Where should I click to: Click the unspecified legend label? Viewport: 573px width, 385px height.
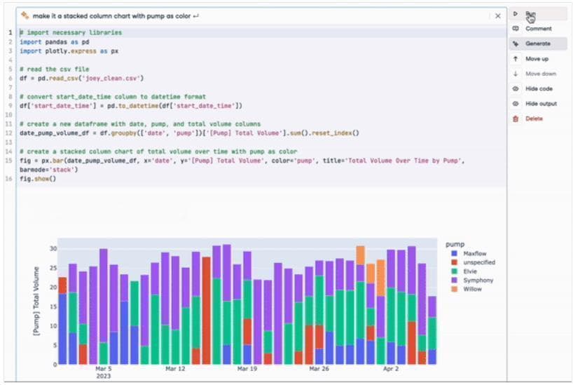[x=479, y=262]
